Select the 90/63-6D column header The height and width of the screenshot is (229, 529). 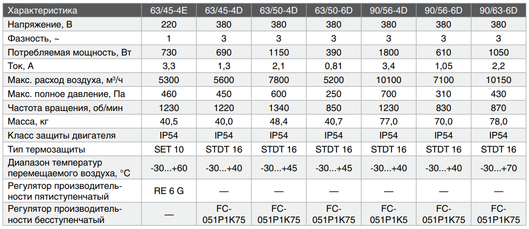[x=499, y=10]
